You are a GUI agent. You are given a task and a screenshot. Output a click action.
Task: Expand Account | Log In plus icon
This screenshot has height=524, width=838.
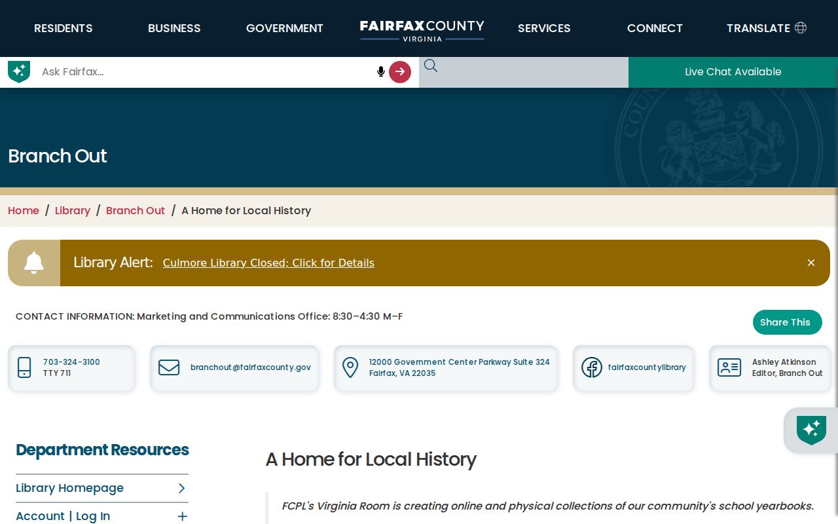(x=183, y=517)
